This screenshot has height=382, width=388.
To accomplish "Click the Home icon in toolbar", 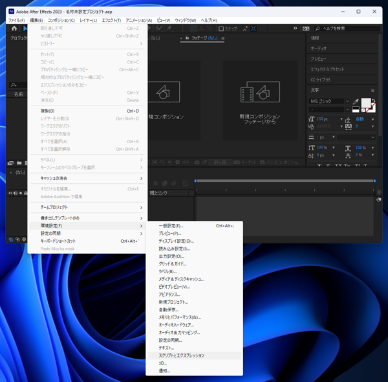I will [14, 28].
